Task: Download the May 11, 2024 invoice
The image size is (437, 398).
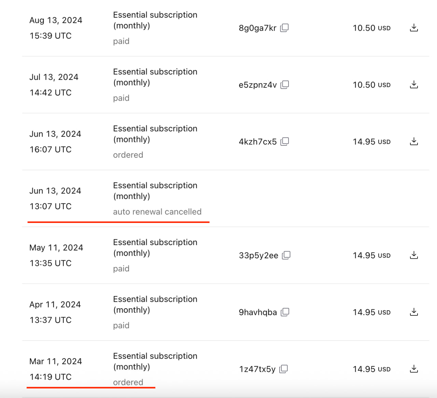Action: [x=414, y=255]
